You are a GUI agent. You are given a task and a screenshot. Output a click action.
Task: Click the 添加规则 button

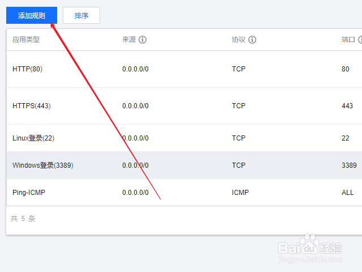32,15
